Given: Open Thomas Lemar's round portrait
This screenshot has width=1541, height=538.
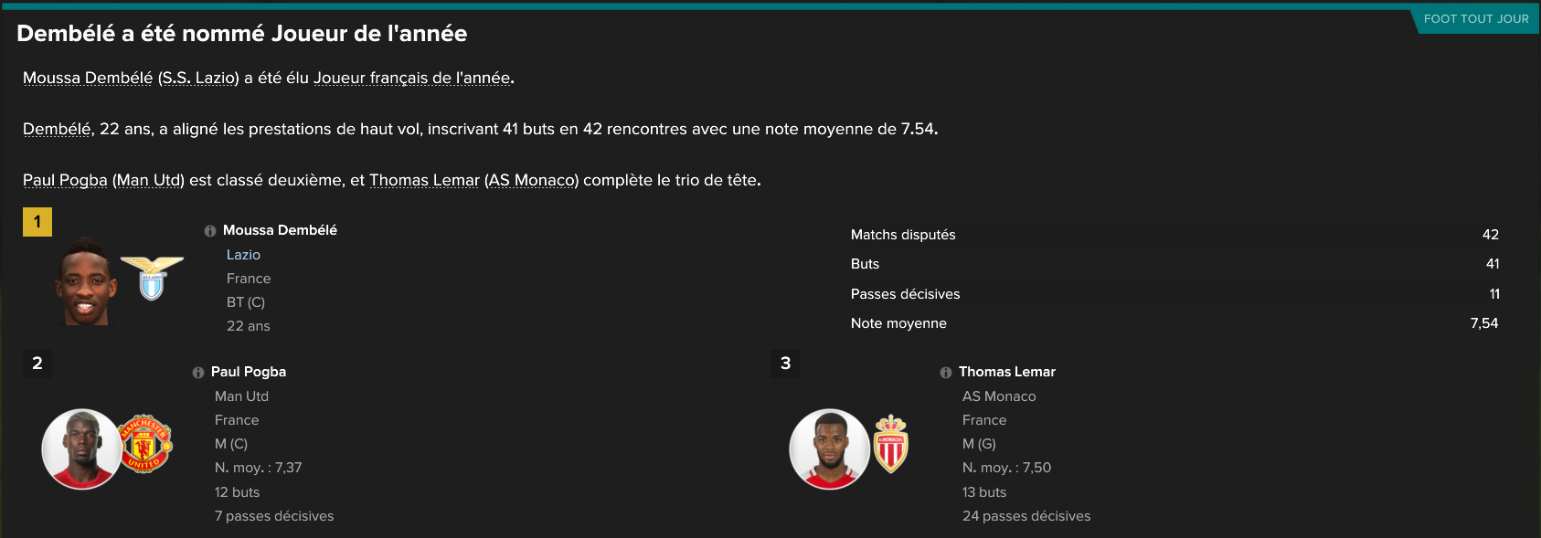Looking at the screenshot, I should coord(829,448).
